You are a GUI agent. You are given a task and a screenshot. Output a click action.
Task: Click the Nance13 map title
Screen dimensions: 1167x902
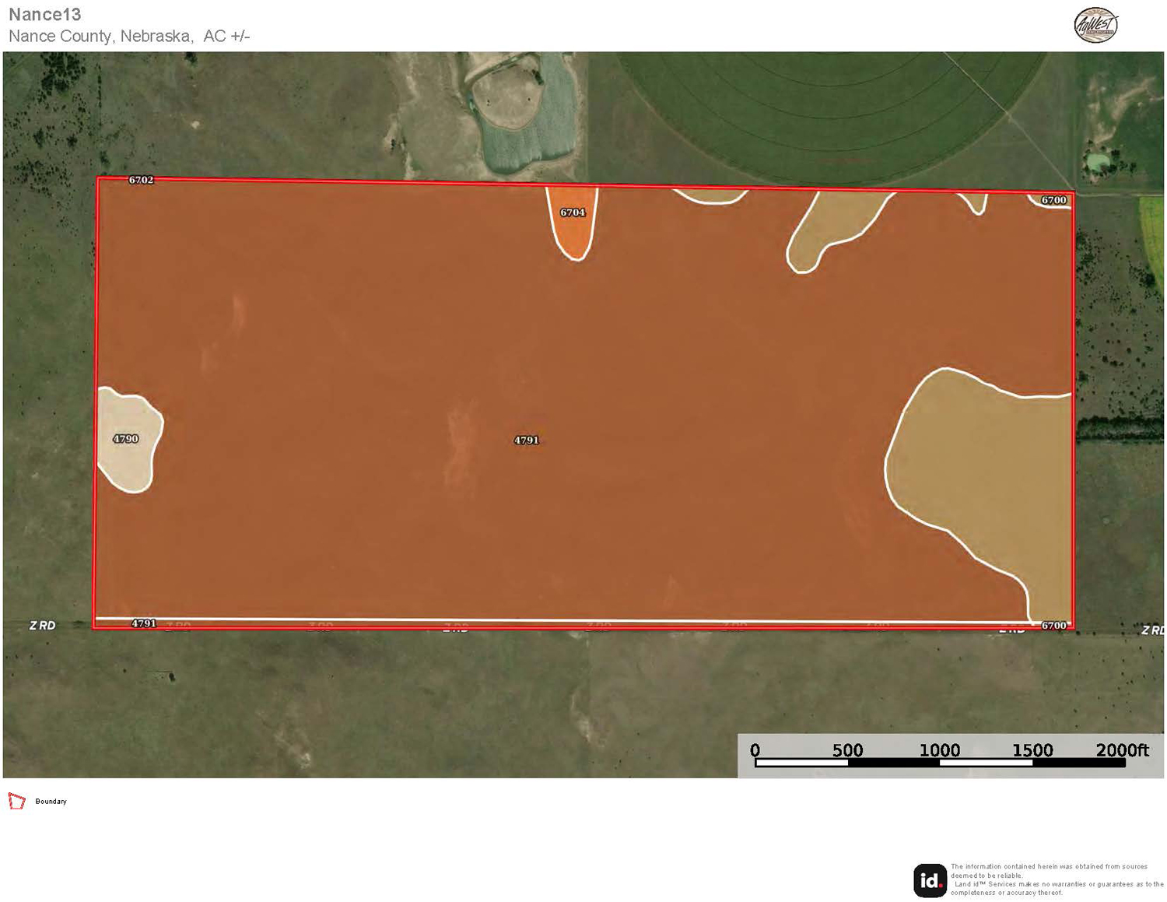pyautogui.click(x=44, y=15)
